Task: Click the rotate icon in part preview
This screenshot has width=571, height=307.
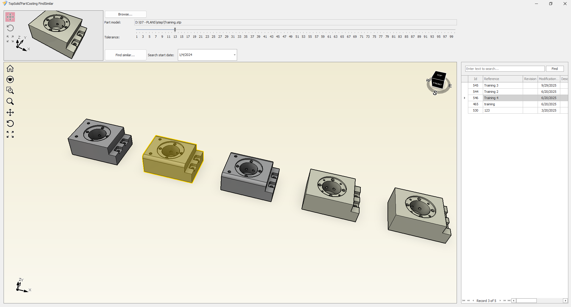Action: pos(10,28)
